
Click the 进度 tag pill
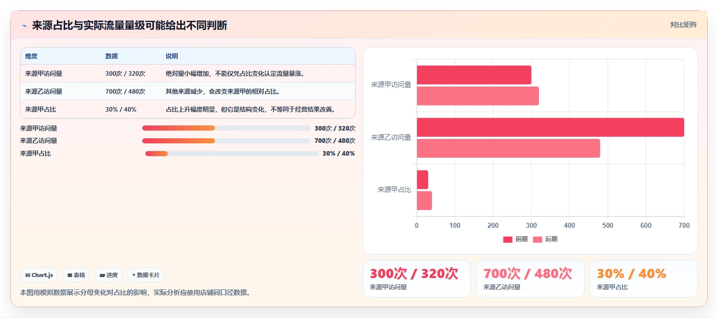point(108,275)
